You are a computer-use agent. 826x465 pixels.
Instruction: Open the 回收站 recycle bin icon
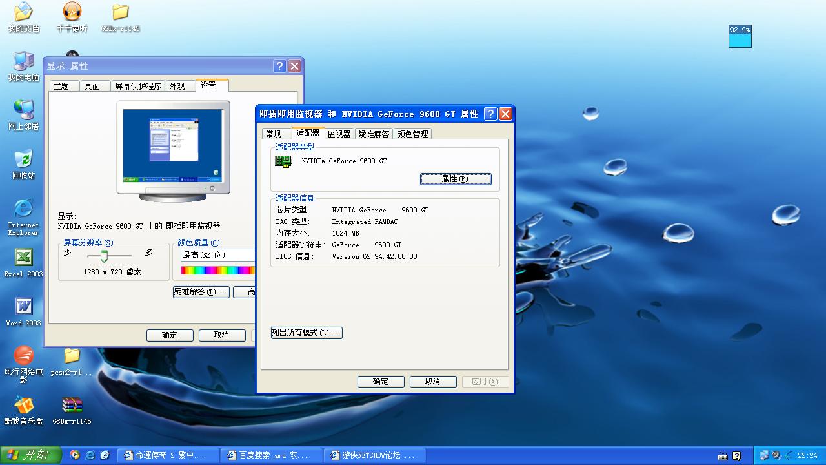click(x=23, y=165)
